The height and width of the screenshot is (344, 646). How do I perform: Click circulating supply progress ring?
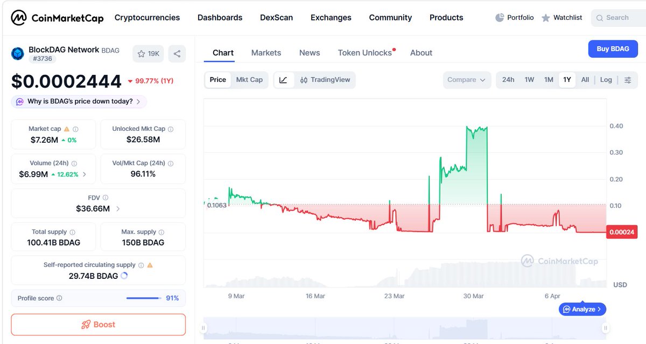pyautogui.click(x=124, y=276)
